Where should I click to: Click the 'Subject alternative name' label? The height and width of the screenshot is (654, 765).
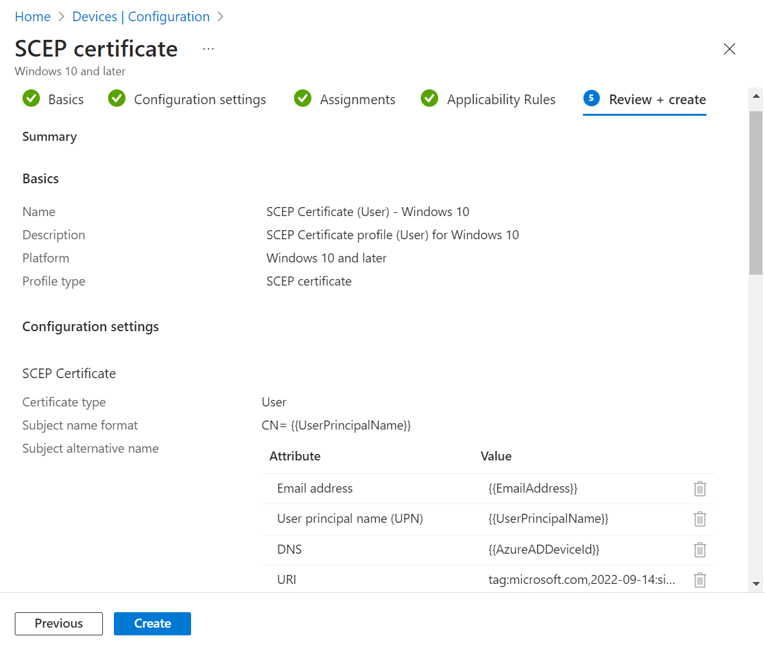tap(90, 449)
